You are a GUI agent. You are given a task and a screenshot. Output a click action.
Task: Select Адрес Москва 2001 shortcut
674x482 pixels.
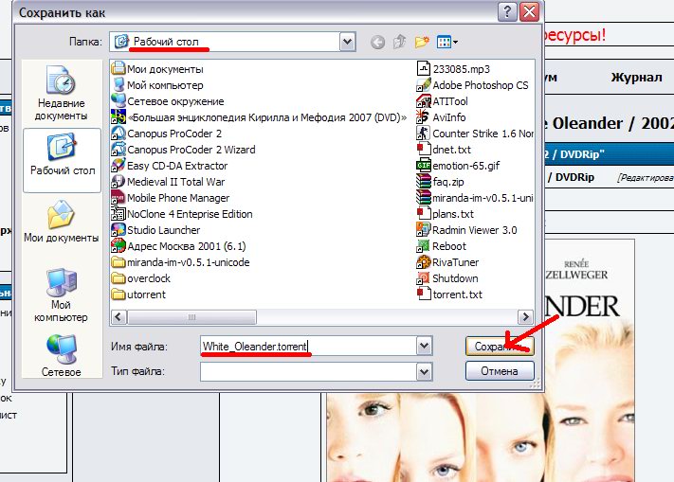[178, 246]
